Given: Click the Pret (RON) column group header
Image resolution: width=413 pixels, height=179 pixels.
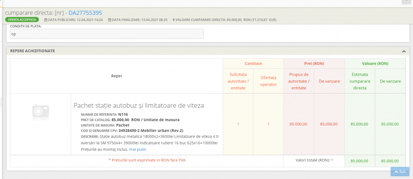Looking at the screenshot, I should pyautogui.click(x=314, y=64).
